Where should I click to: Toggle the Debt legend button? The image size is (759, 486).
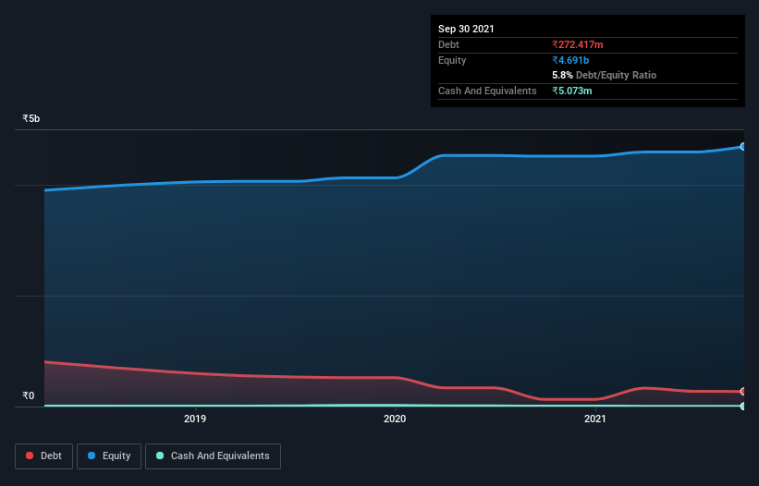(43, 456)
